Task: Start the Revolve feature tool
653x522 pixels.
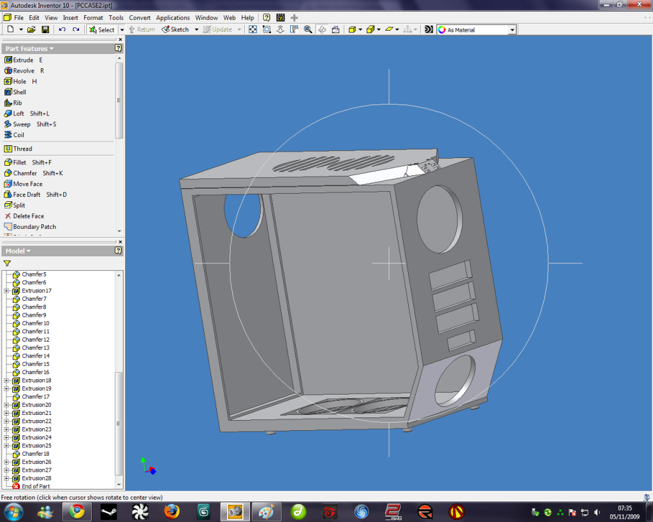Action: click(x=24, y=71)
